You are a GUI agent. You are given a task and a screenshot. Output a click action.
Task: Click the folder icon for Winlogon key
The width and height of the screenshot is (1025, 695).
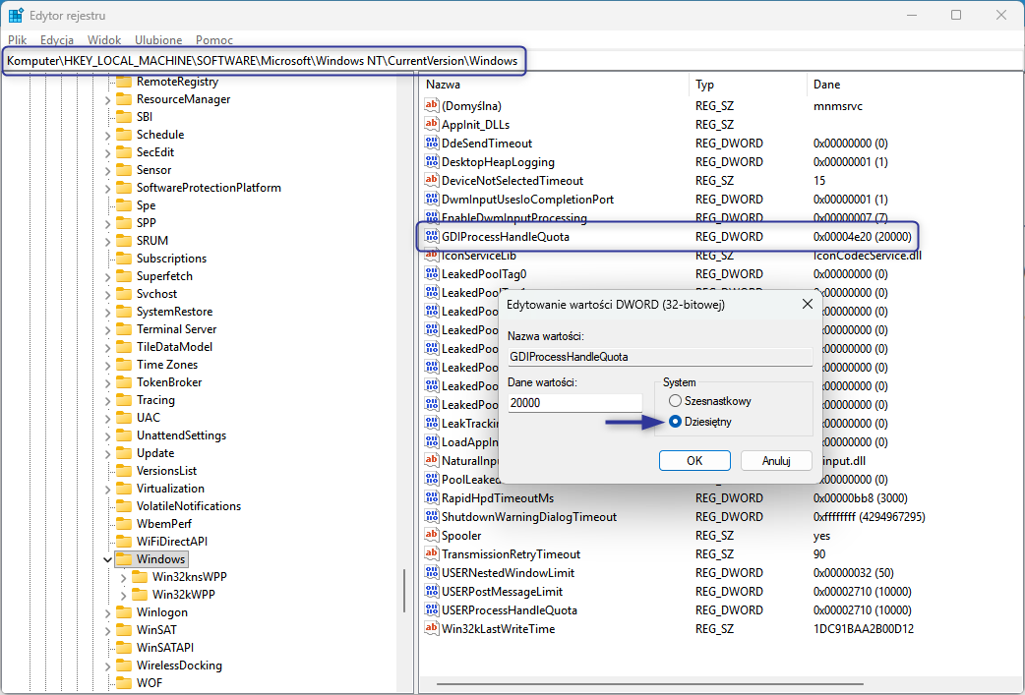(123, 612)
